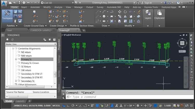Click the Toolspace help icon
Viewport: 195px width, 109px height.
tap(54, 40)
